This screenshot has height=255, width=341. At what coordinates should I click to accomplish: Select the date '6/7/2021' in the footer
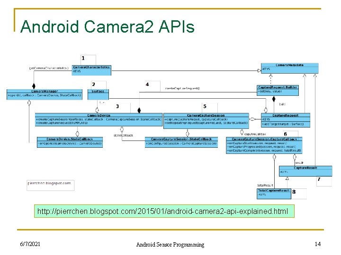pyautogui.click(x=30, y=244)
